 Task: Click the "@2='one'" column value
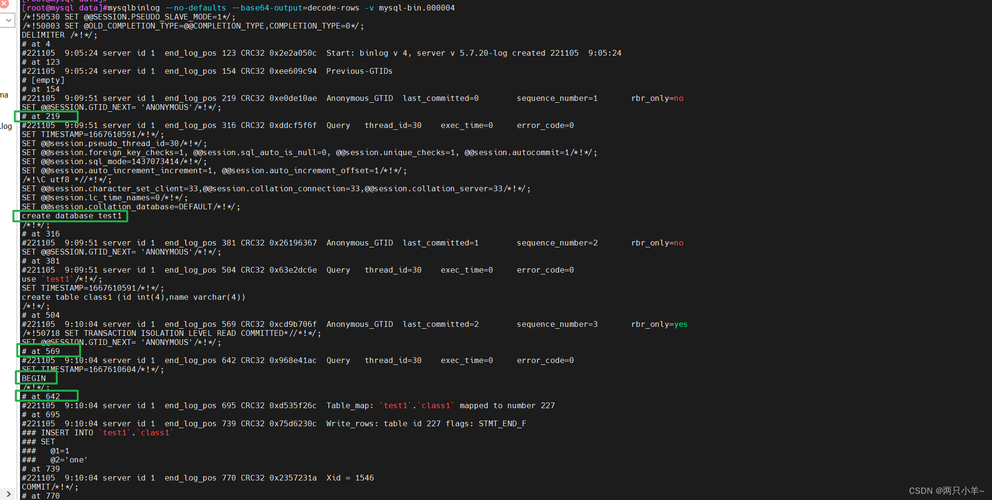[69, 460]
